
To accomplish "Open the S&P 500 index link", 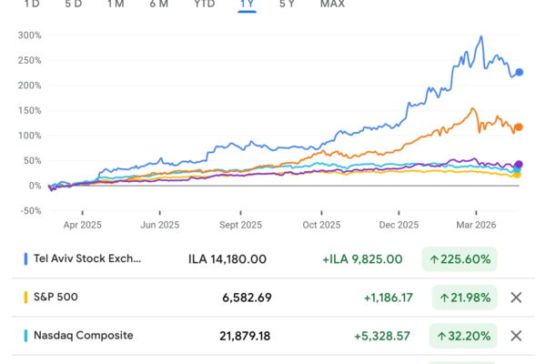I will pos(56,298).
